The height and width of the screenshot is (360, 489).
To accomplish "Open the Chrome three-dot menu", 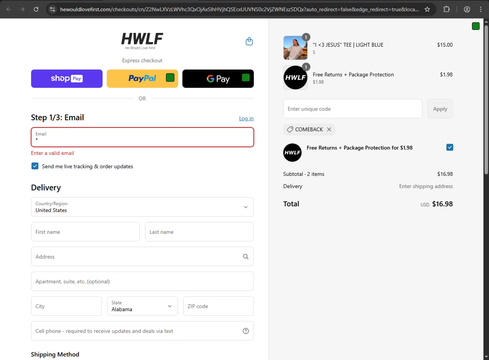I will (x=481, y=9).
